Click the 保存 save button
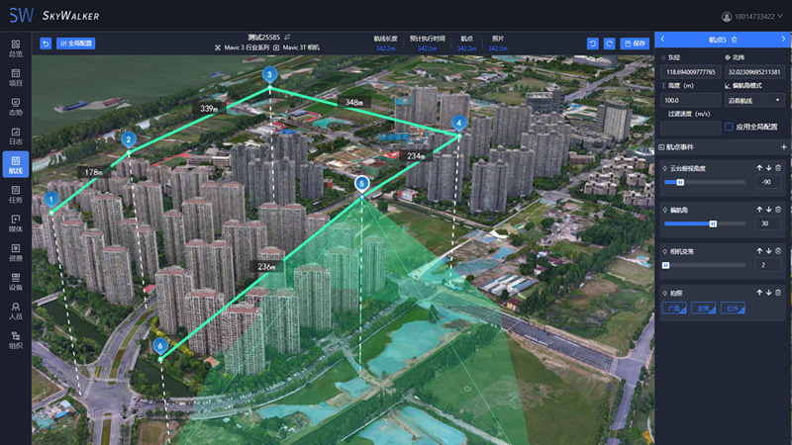The width and height of the screenshot is (792, 445). (x=633, y=44)
